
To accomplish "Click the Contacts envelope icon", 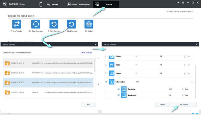I will point(124,89).
